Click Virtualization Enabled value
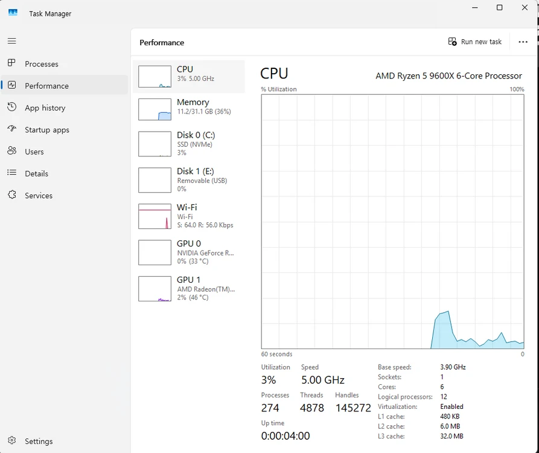 click(451, 406)
